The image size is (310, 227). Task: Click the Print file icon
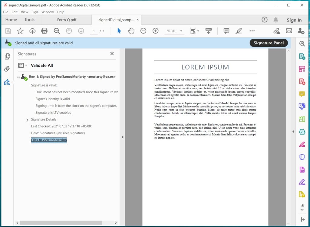coord(45,31)
